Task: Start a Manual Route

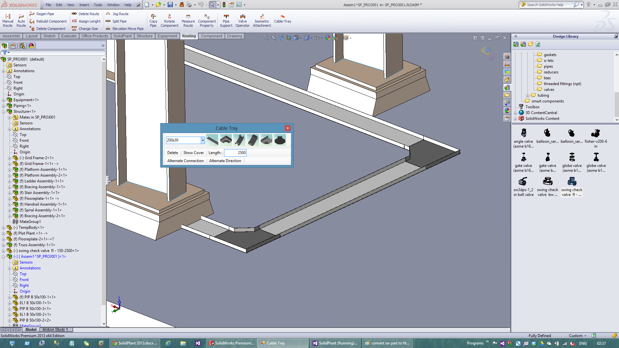Action: [8, 21]
